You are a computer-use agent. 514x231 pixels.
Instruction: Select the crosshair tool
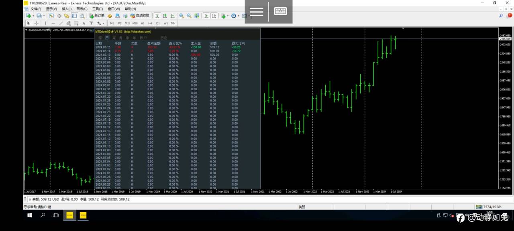coord(36,23)
